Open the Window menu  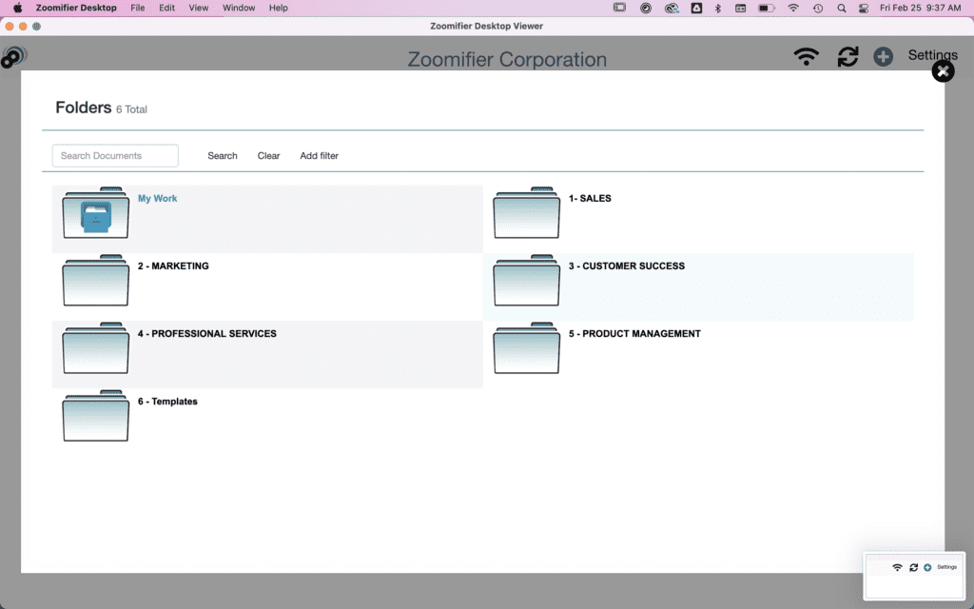pos(239,8)
